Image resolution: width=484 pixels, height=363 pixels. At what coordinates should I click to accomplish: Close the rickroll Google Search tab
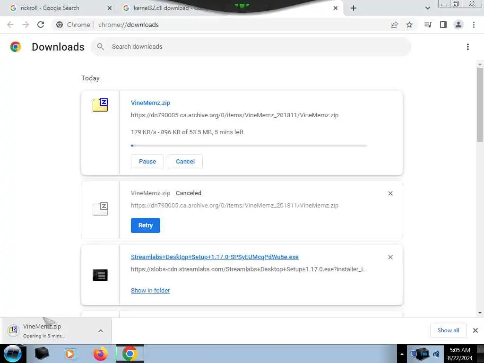pos(110,8)
